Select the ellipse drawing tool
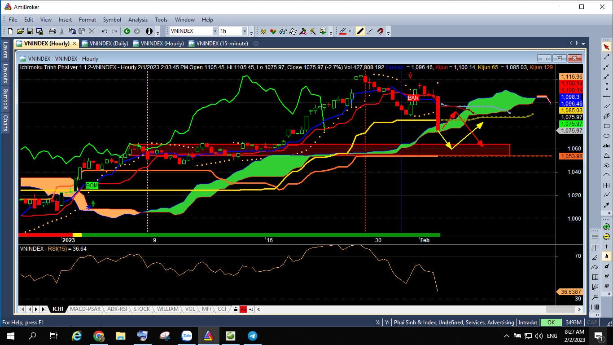Image resolution: width=613 pixels, height=345 pixels. (x=607, y=136)
